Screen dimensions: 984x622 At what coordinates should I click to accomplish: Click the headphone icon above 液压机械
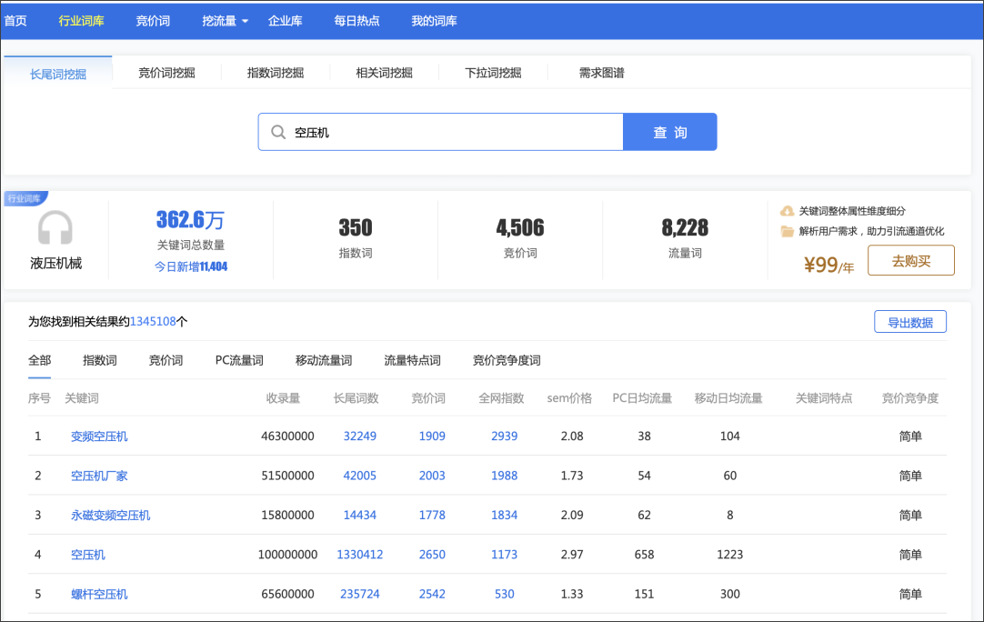(55, 227)
